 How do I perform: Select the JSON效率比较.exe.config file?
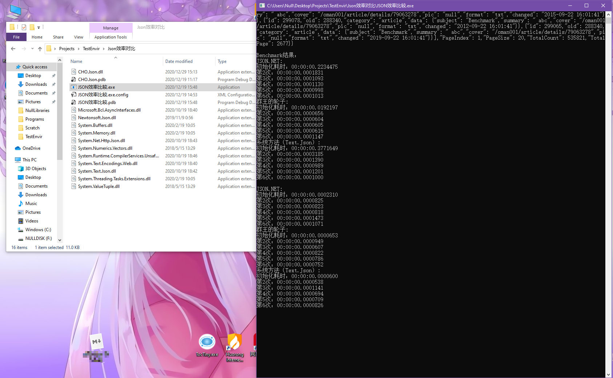coord(103,95)
